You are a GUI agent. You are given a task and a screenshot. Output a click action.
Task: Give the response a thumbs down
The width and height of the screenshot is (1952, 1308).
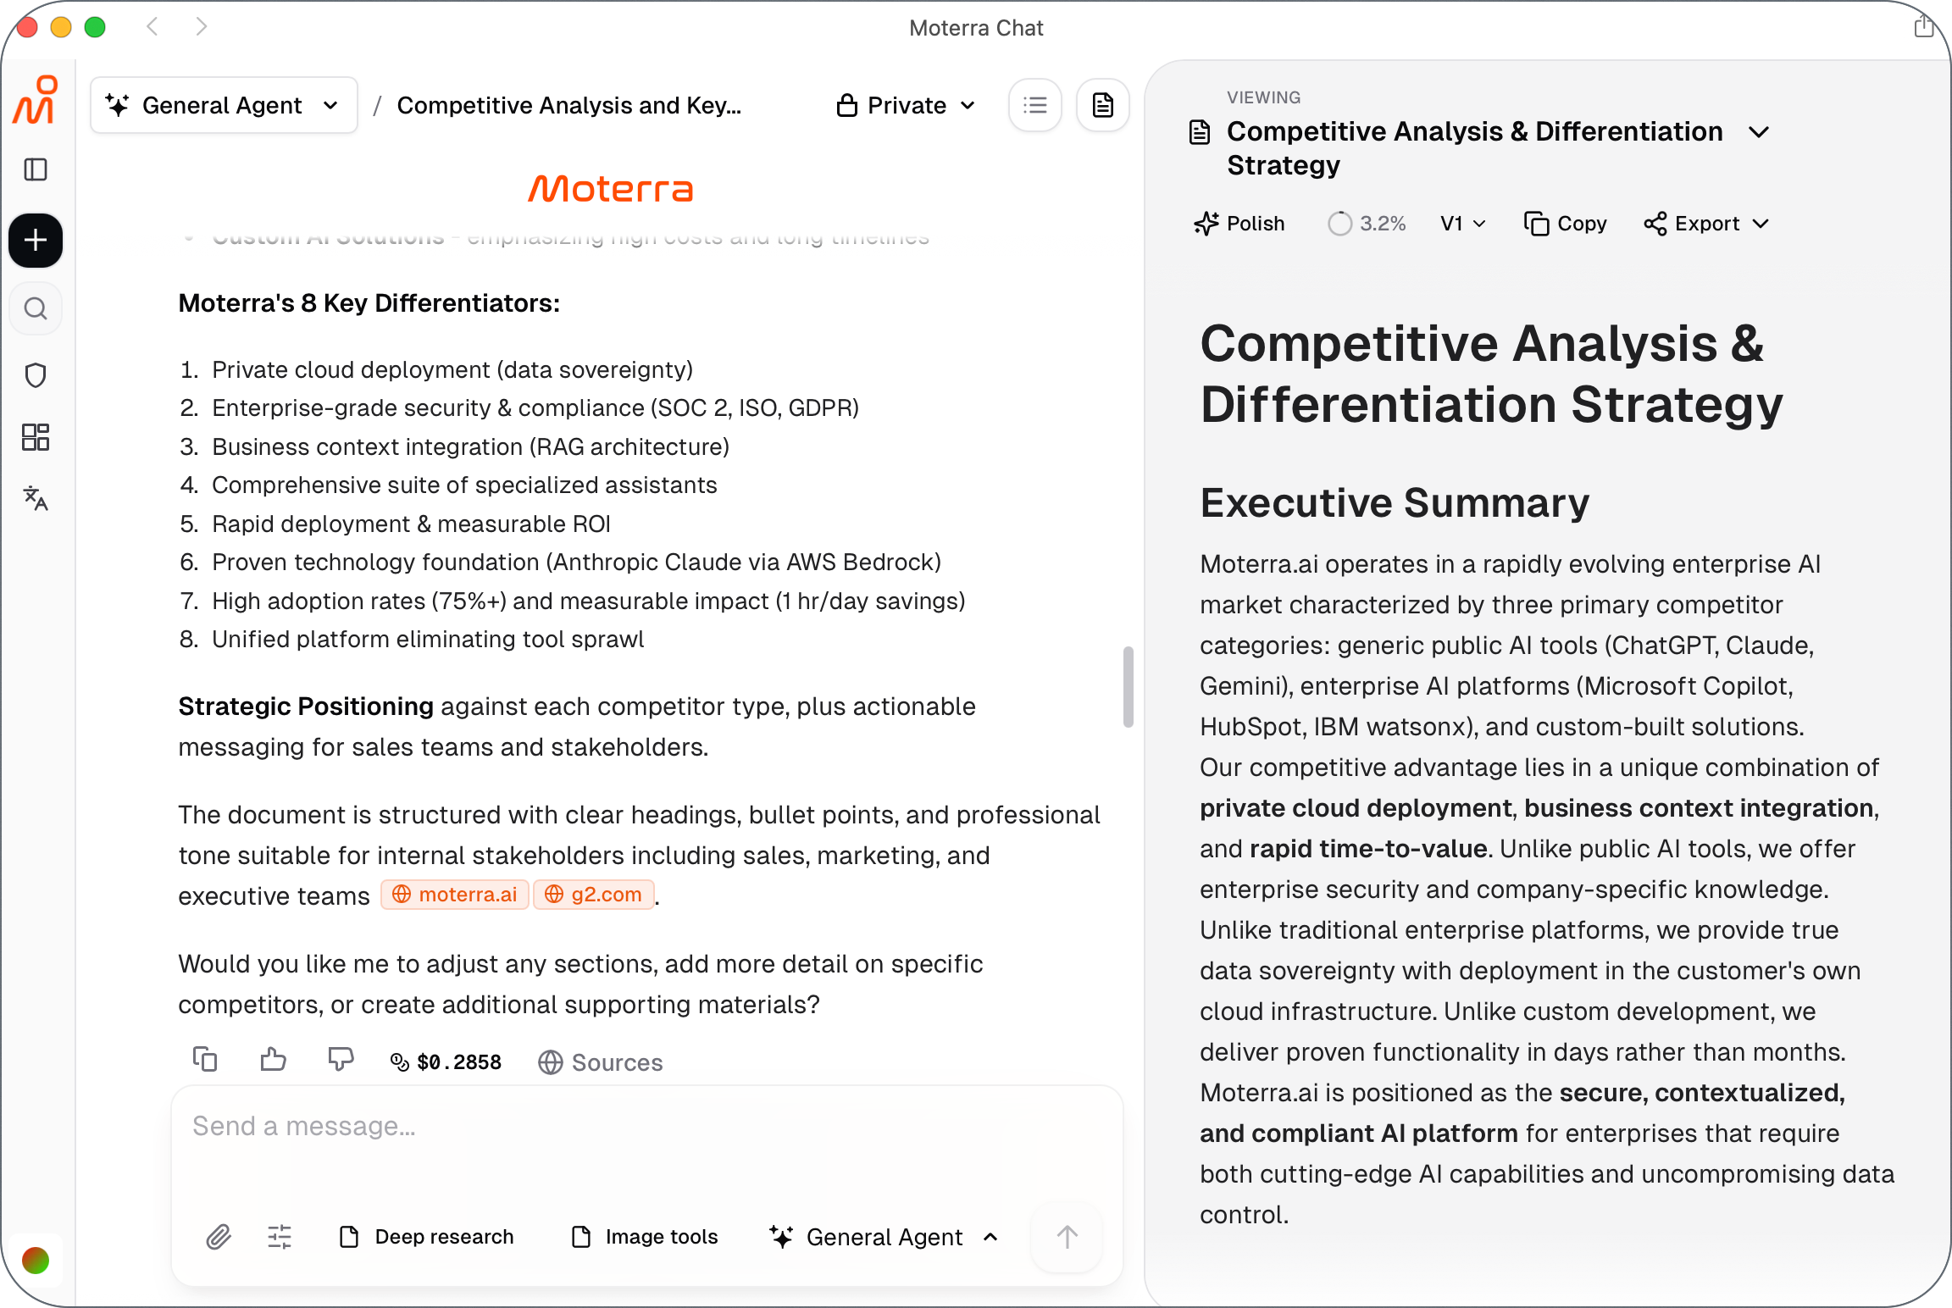coord(341,1060)
